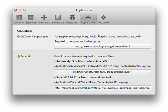Click the bold Applications section heading
The width and height of the screenshot is (168, 112).
pos(24,31)
